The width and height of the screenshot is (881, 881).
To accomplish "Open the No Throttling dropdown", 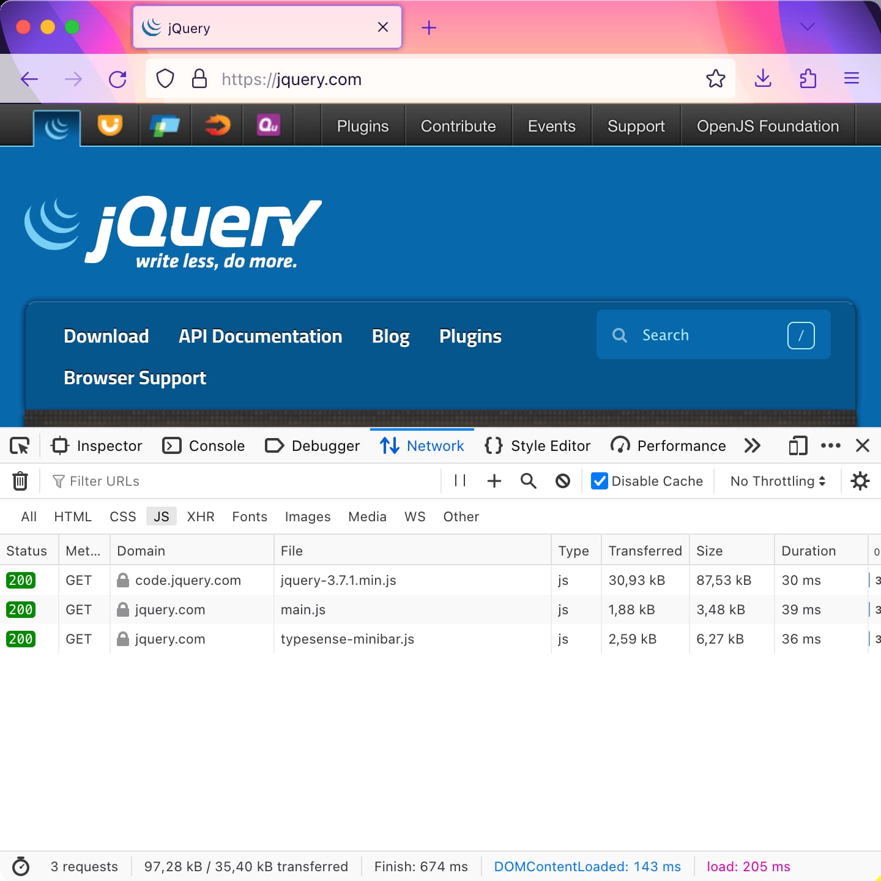I will point(776,481).
